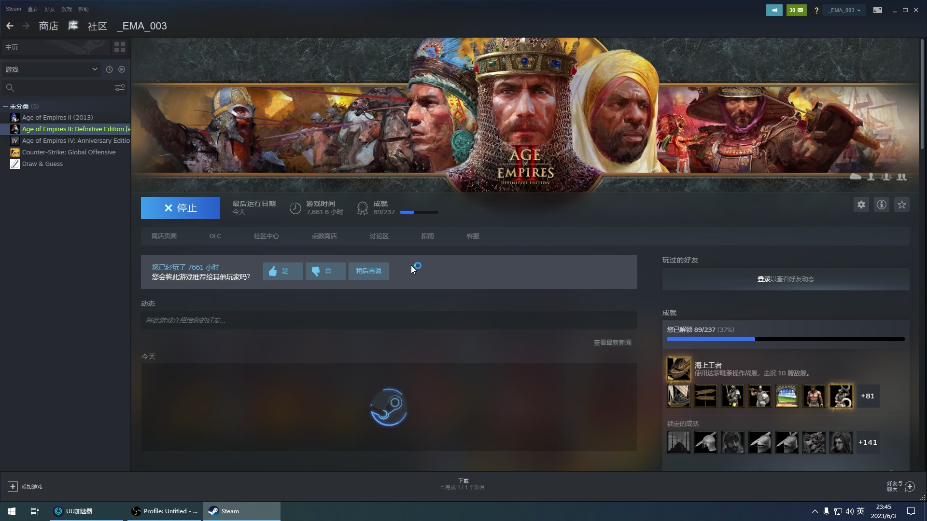This screenshot has width=927, height=521.
Task: Click the forward navigation arrow
Action: pos(26,26)
